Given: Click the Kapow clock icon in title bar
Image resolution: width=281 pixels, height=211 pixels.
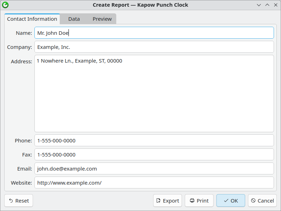Looking at the screenshot, I should click(x=5, y=5).
